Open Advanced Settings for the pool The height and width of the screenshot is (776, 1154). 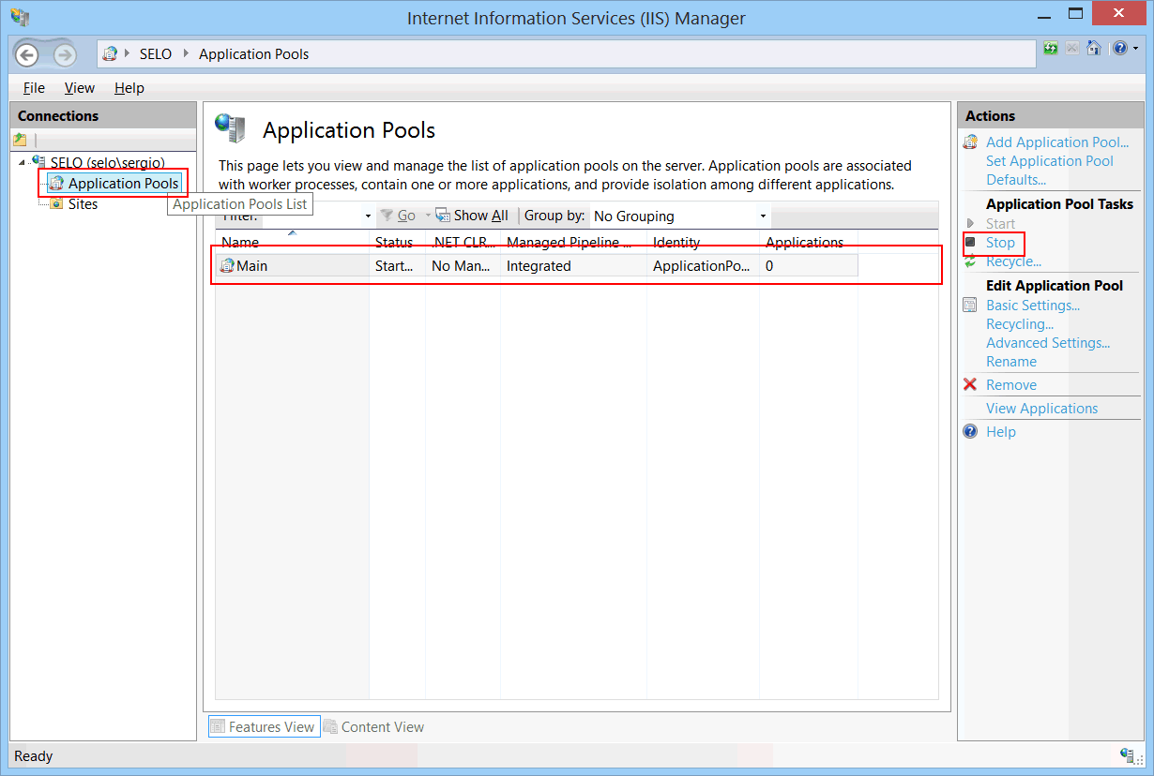(x=1048, y=343)
